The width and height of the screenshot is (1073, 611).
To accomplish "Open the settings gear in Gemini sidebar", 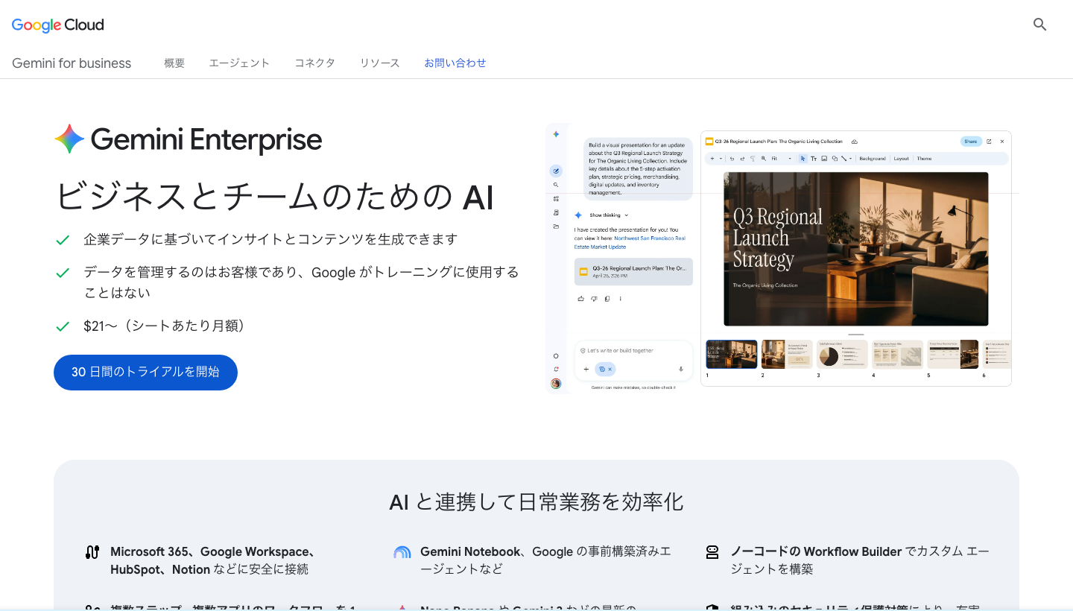I will (x=556, y=356).
